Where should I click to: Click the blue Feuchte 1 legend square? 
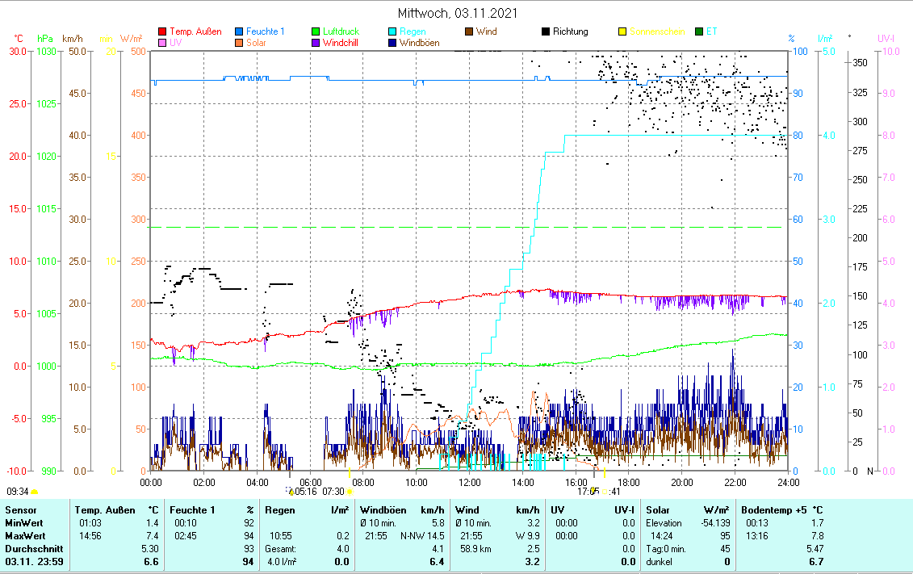pyautogui.click(x=240, y=32)
